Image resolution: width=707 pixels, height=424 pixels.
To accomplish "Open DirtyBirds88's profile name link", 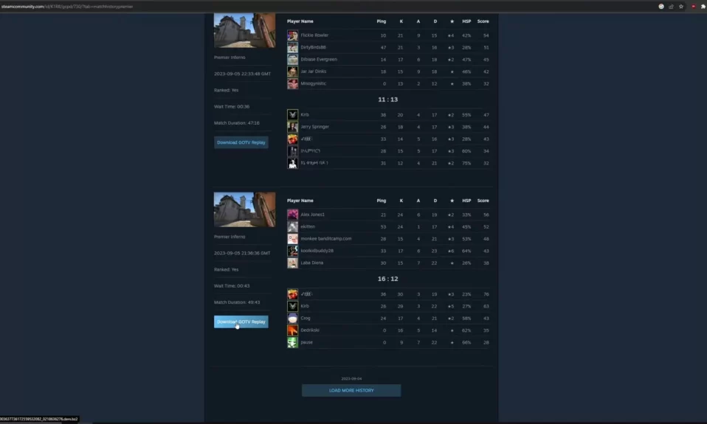I will (313, 47).
